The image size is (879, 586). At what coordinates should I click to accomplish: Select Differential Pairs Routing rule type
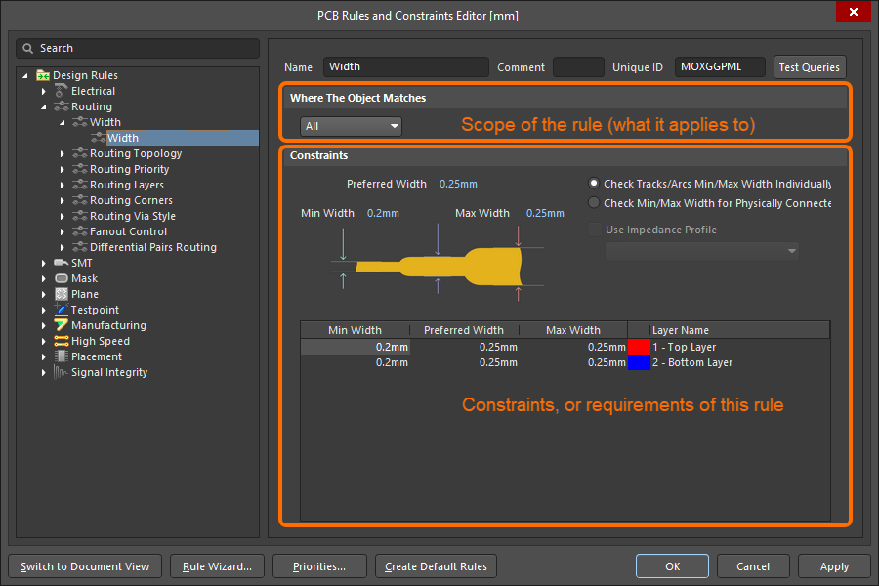tap(152, 247)
